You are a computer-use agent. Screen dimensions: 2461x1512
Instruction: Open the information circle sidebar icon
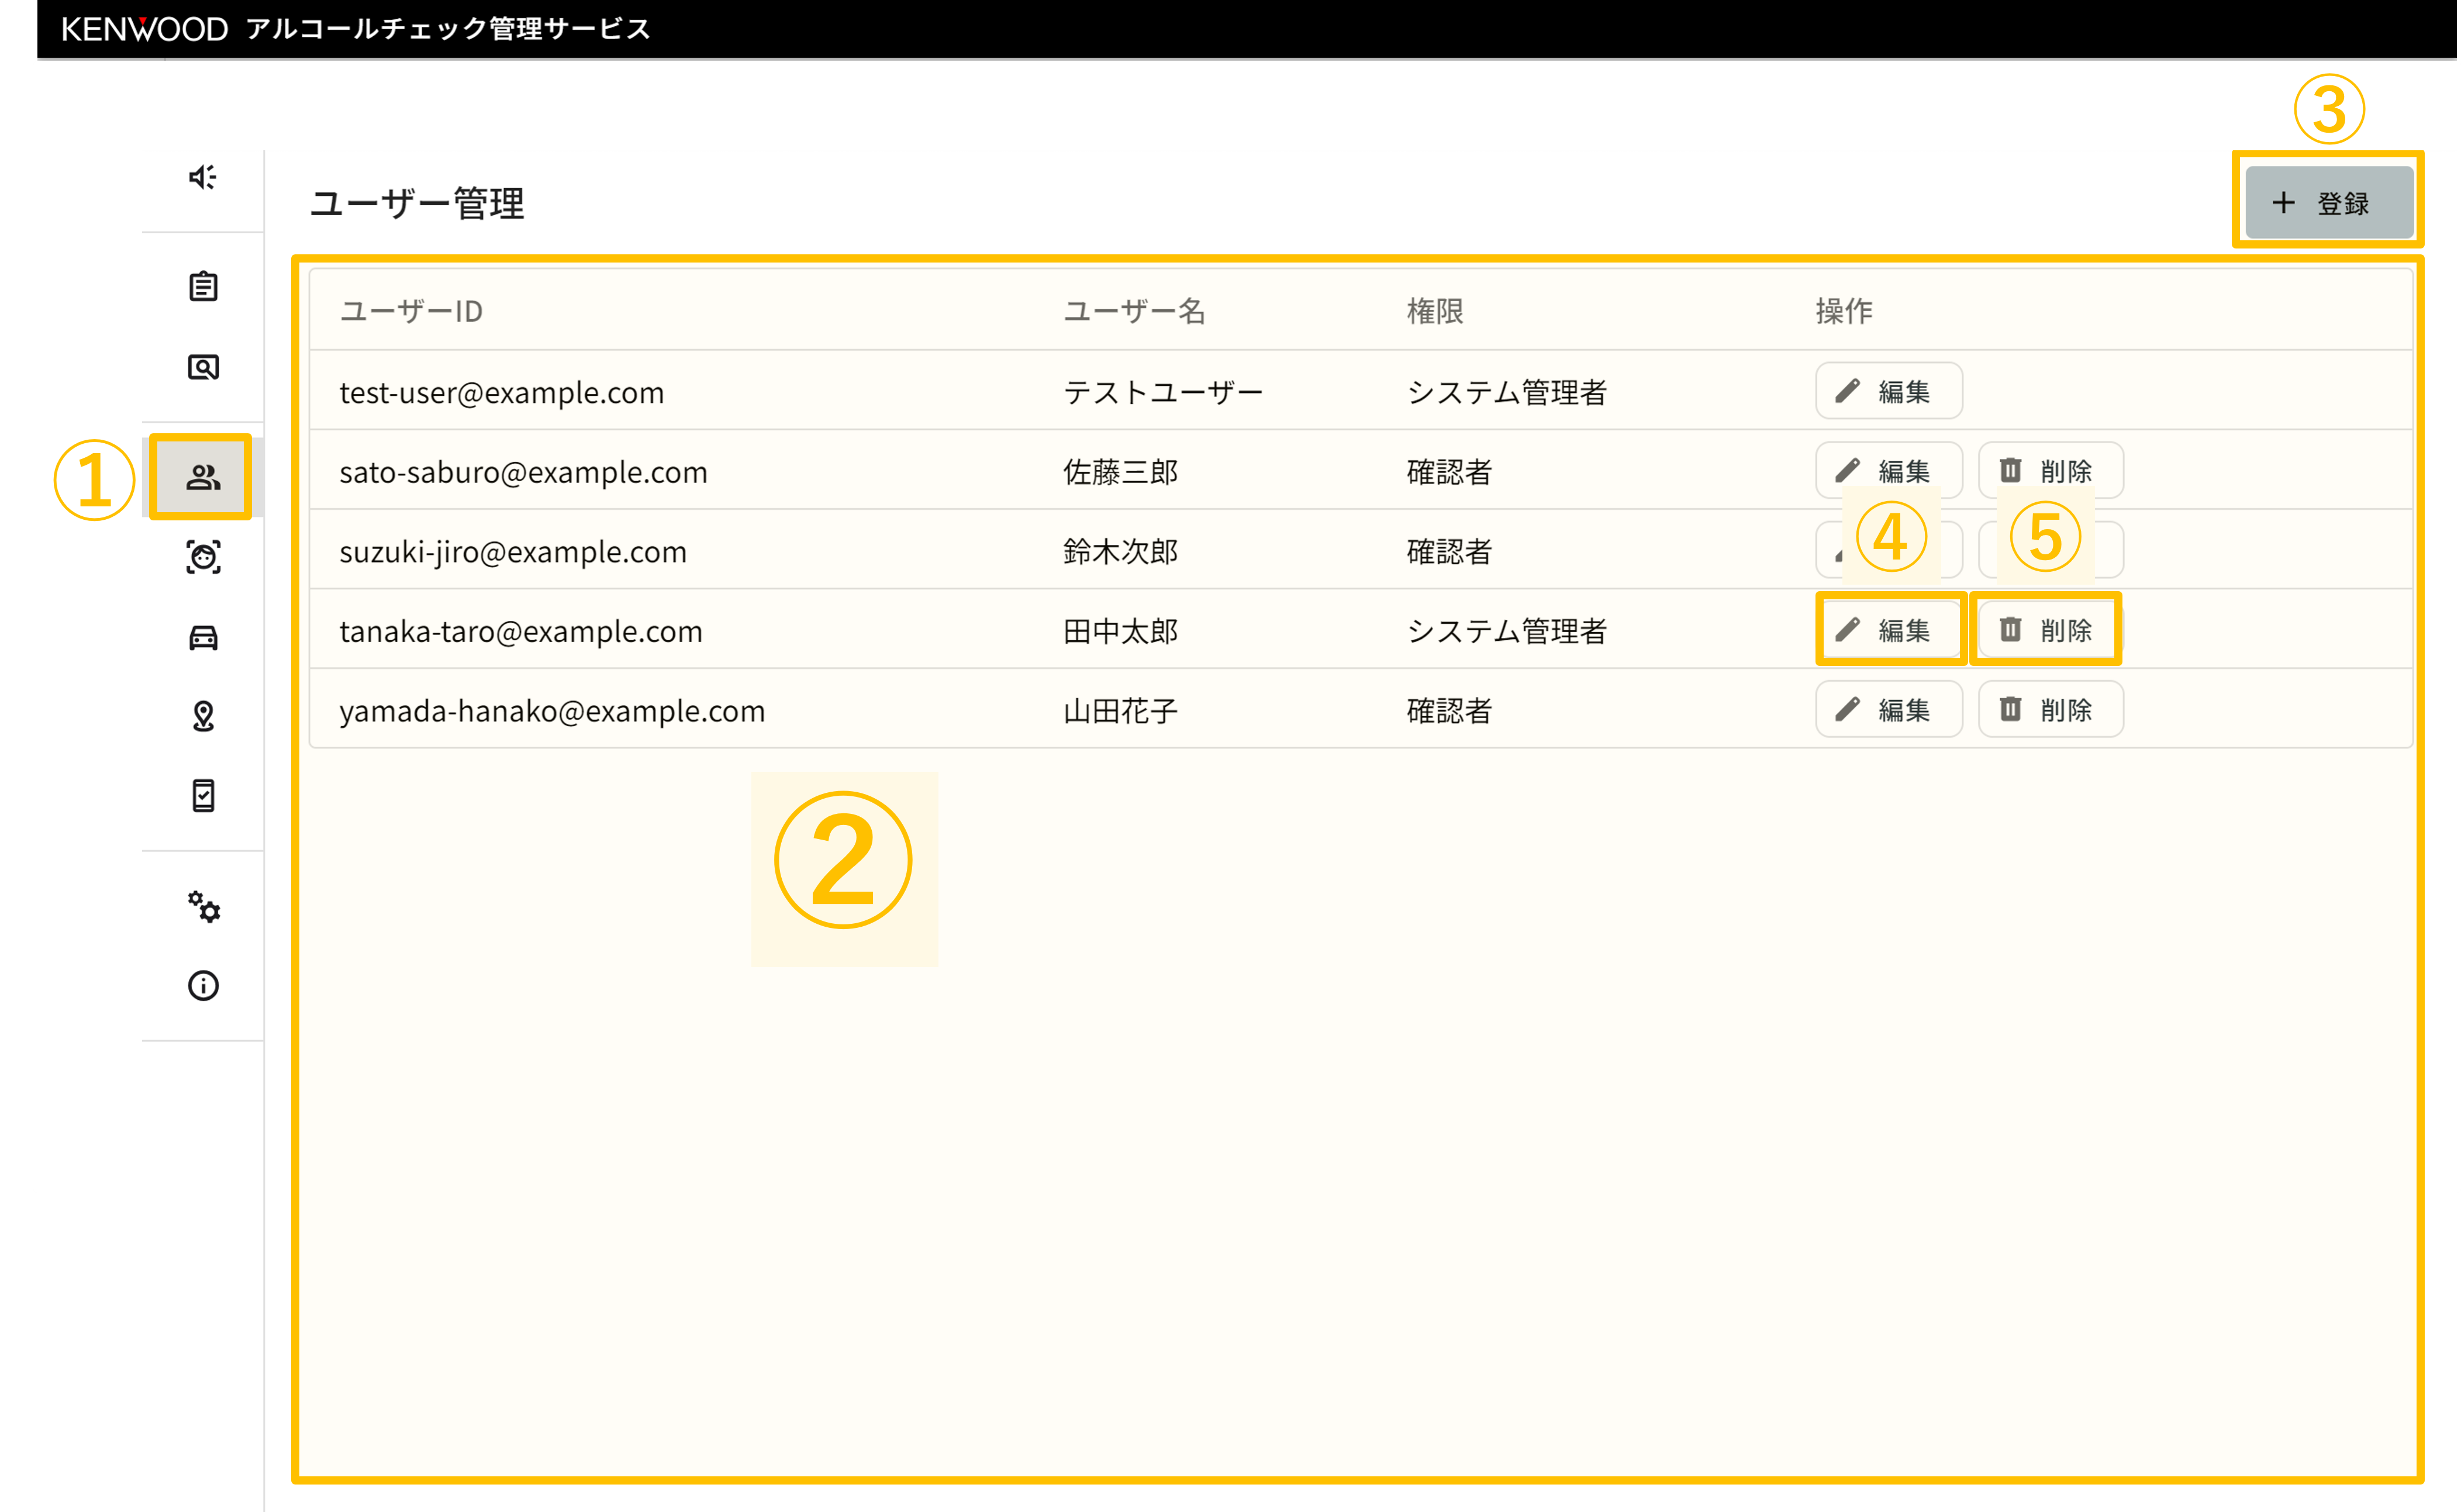[203, 986]
